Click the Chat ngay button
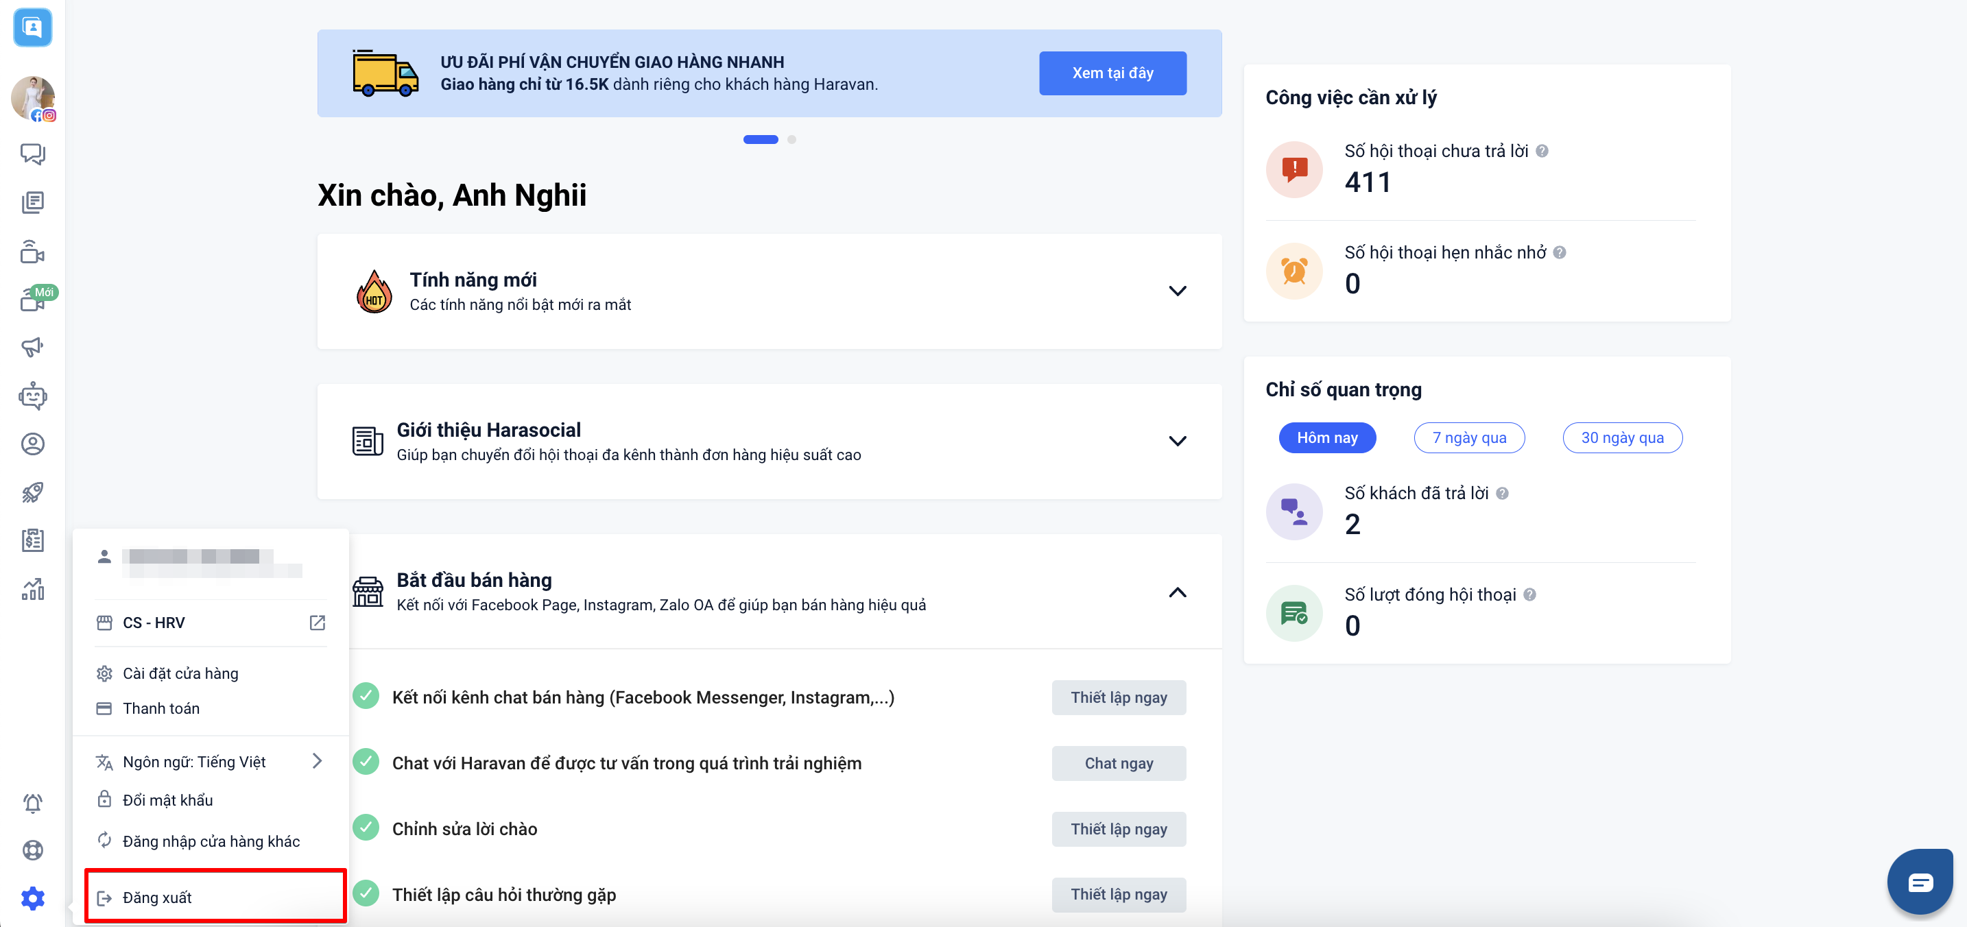The image size is (1967, 927). (x=1118, y=763)
